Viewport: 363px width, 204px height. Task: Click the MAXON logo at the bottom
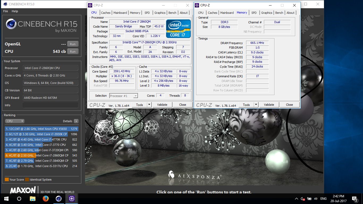click(x=23, y=190)
